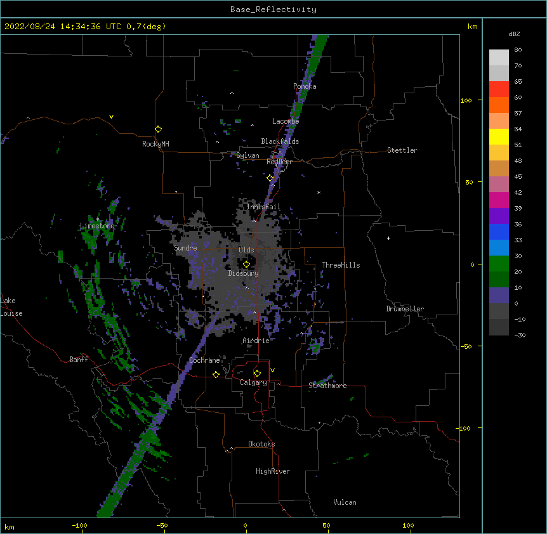This screenshot has height=534, width=547.
Task: Click the Strathmore label
Action: click(327, 386)
